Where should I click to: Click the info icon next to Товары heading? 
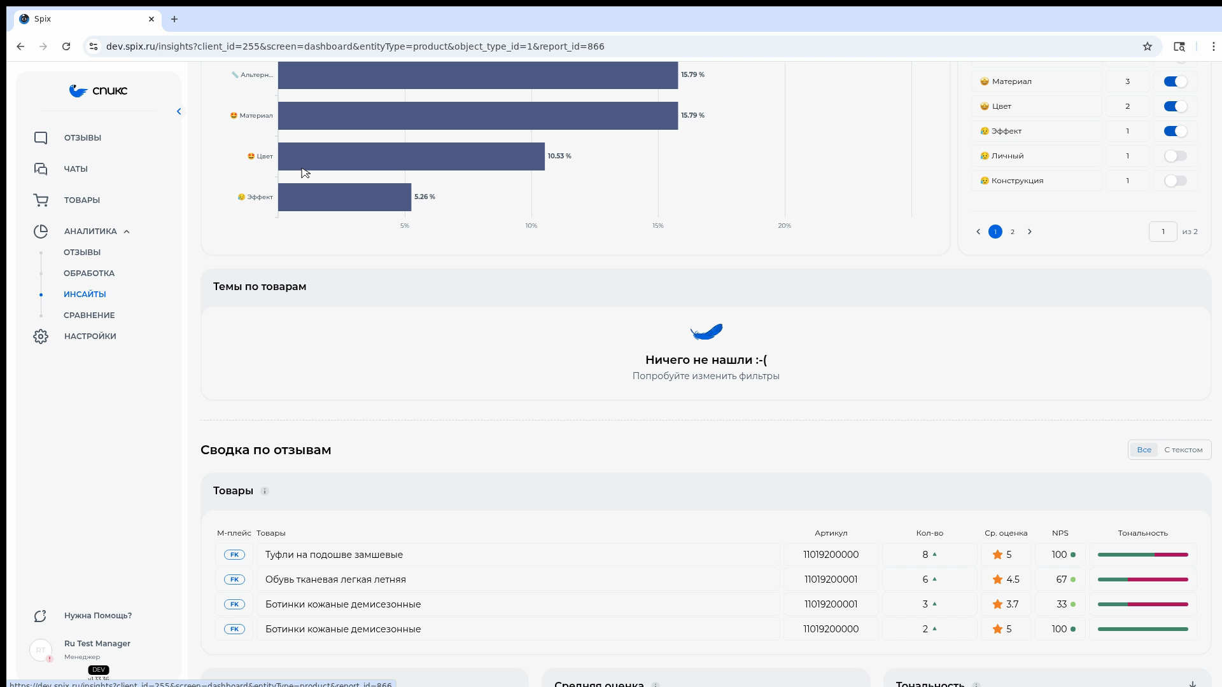(x=265, y=491)
